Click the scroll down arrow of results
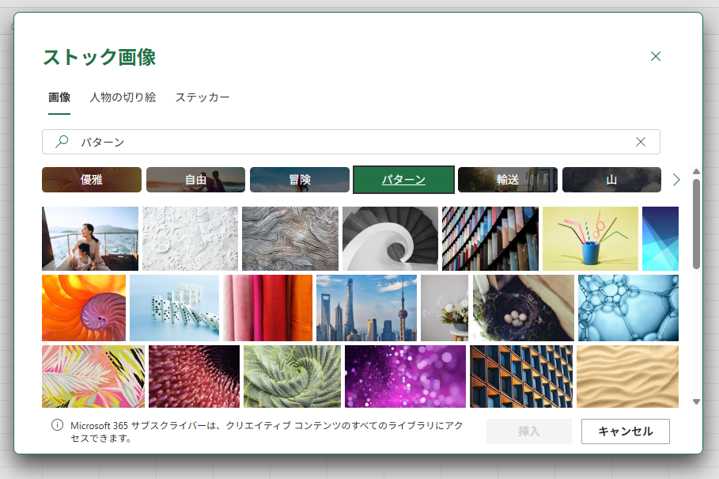Image resolution: width=719 pixels, height=479 pixels. pyautogui.click(x=696, y=401)
